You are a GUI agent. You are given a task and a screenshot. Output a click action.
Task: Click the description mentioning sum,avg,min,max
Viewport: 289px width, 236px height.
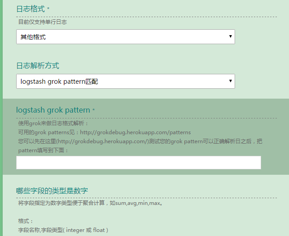coord(90,203)
